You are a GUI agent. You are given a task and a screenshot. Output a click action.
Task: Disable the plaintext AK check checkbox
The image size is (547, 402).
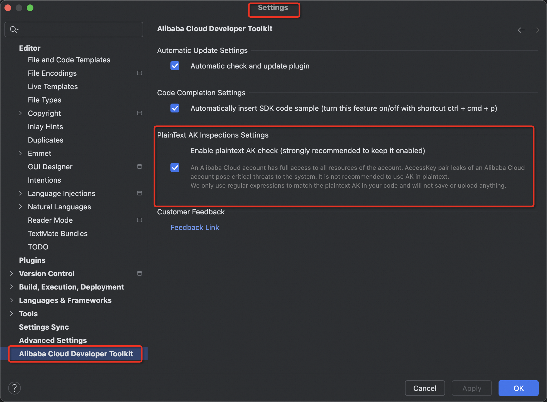[175, 168]
